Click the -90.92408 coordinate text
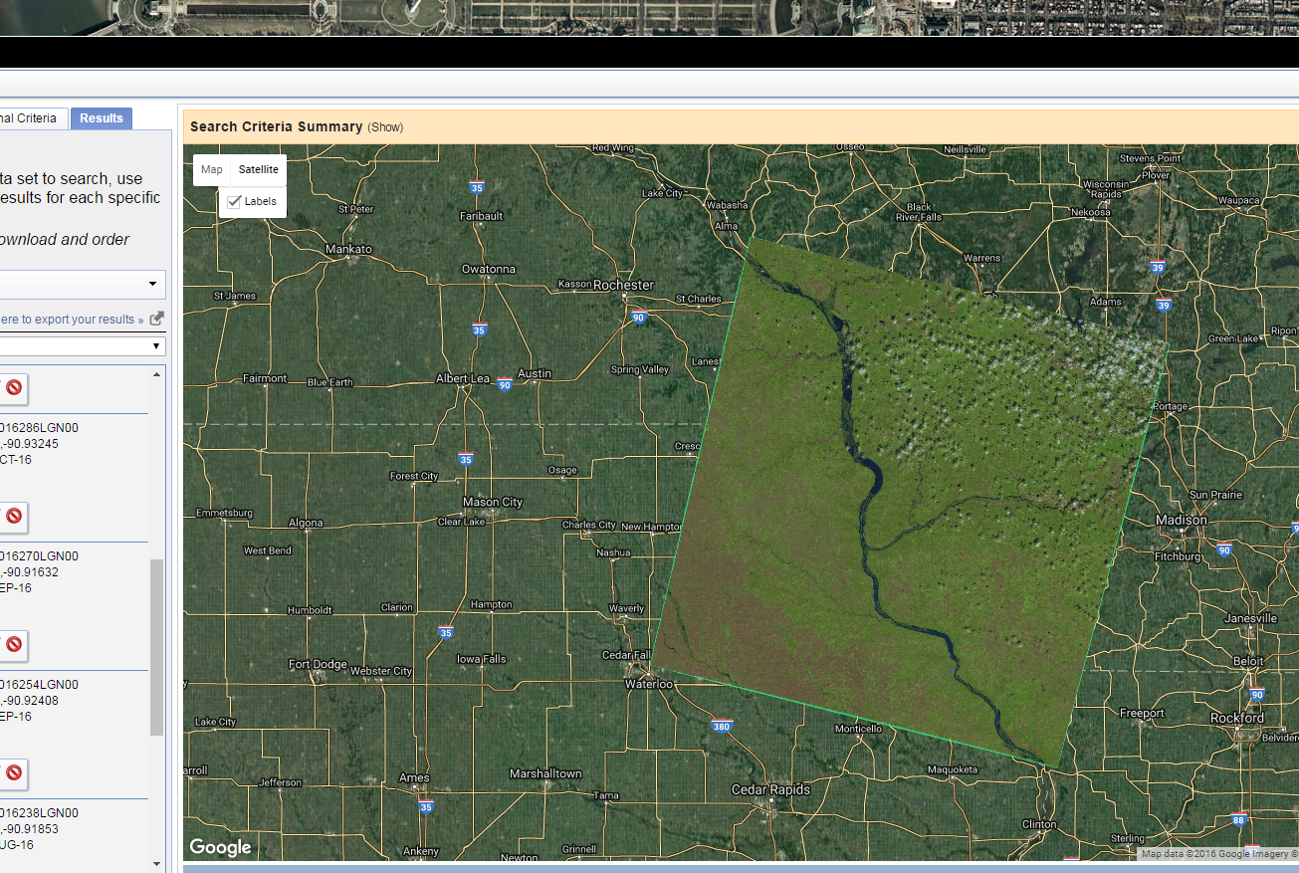Viewport: 1299px width, 873px height. pyautogui.click(x=30, y=701)
